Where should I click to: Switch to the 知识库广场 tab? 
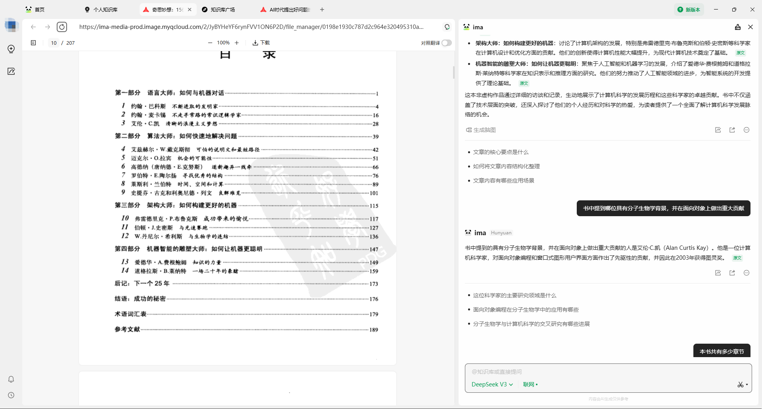pos(223,10)
